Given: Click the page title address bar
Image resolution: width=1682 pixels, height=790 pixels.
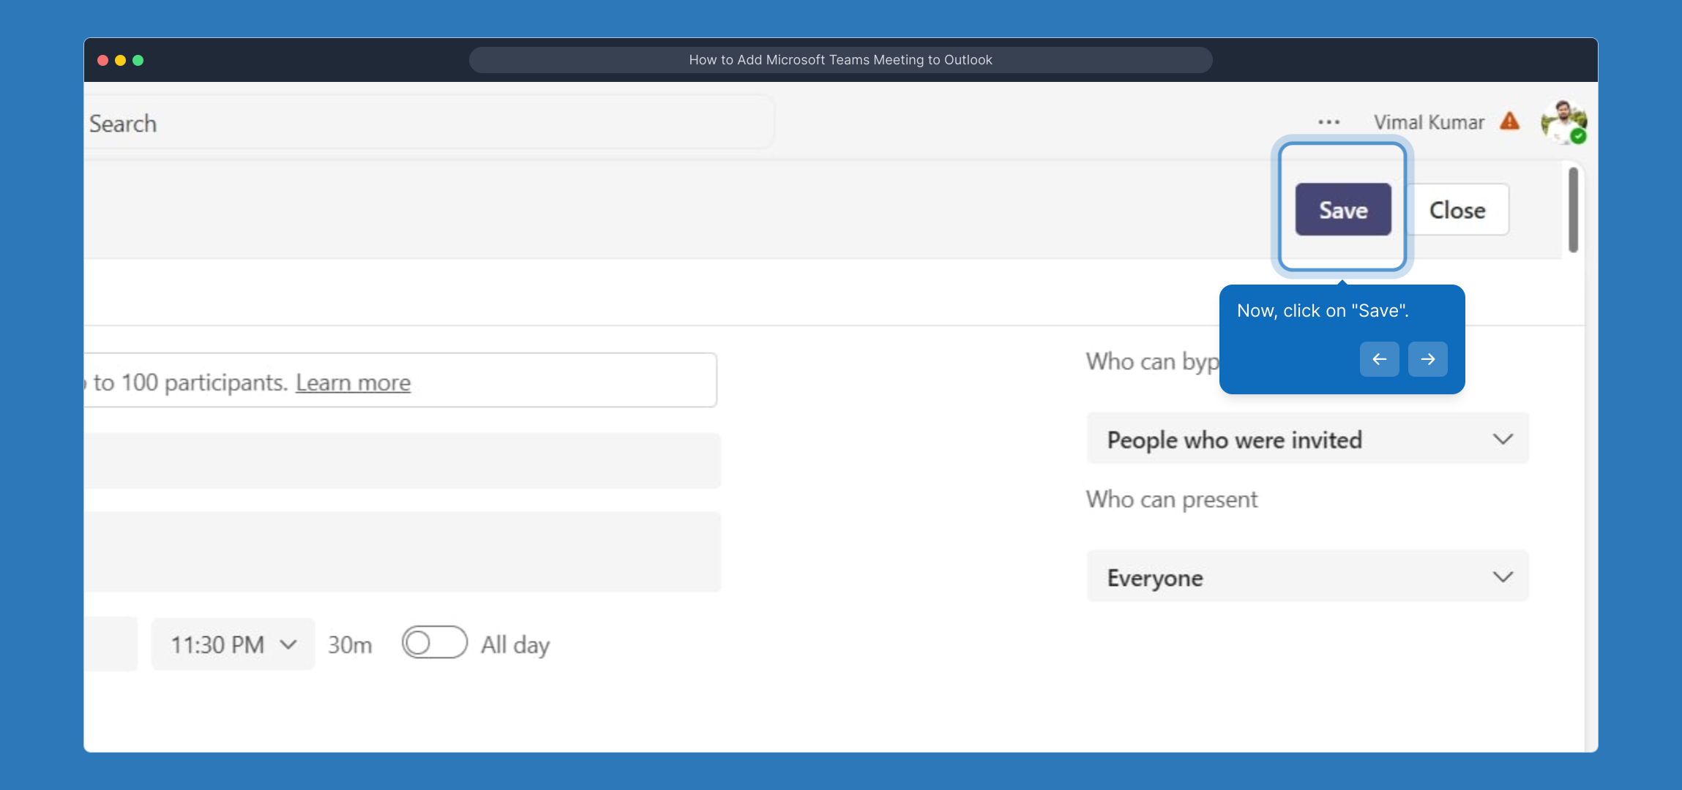Looking at the screenshot, I should (x=840, y=60).
